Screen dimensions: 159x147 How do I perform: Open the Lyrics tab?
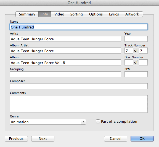(x=114, y=14)
